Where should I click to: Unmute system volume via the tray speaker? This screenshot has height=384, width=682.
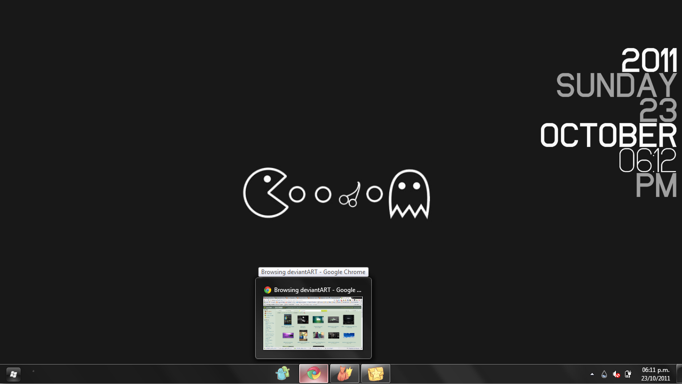click(x=616, y=373)
